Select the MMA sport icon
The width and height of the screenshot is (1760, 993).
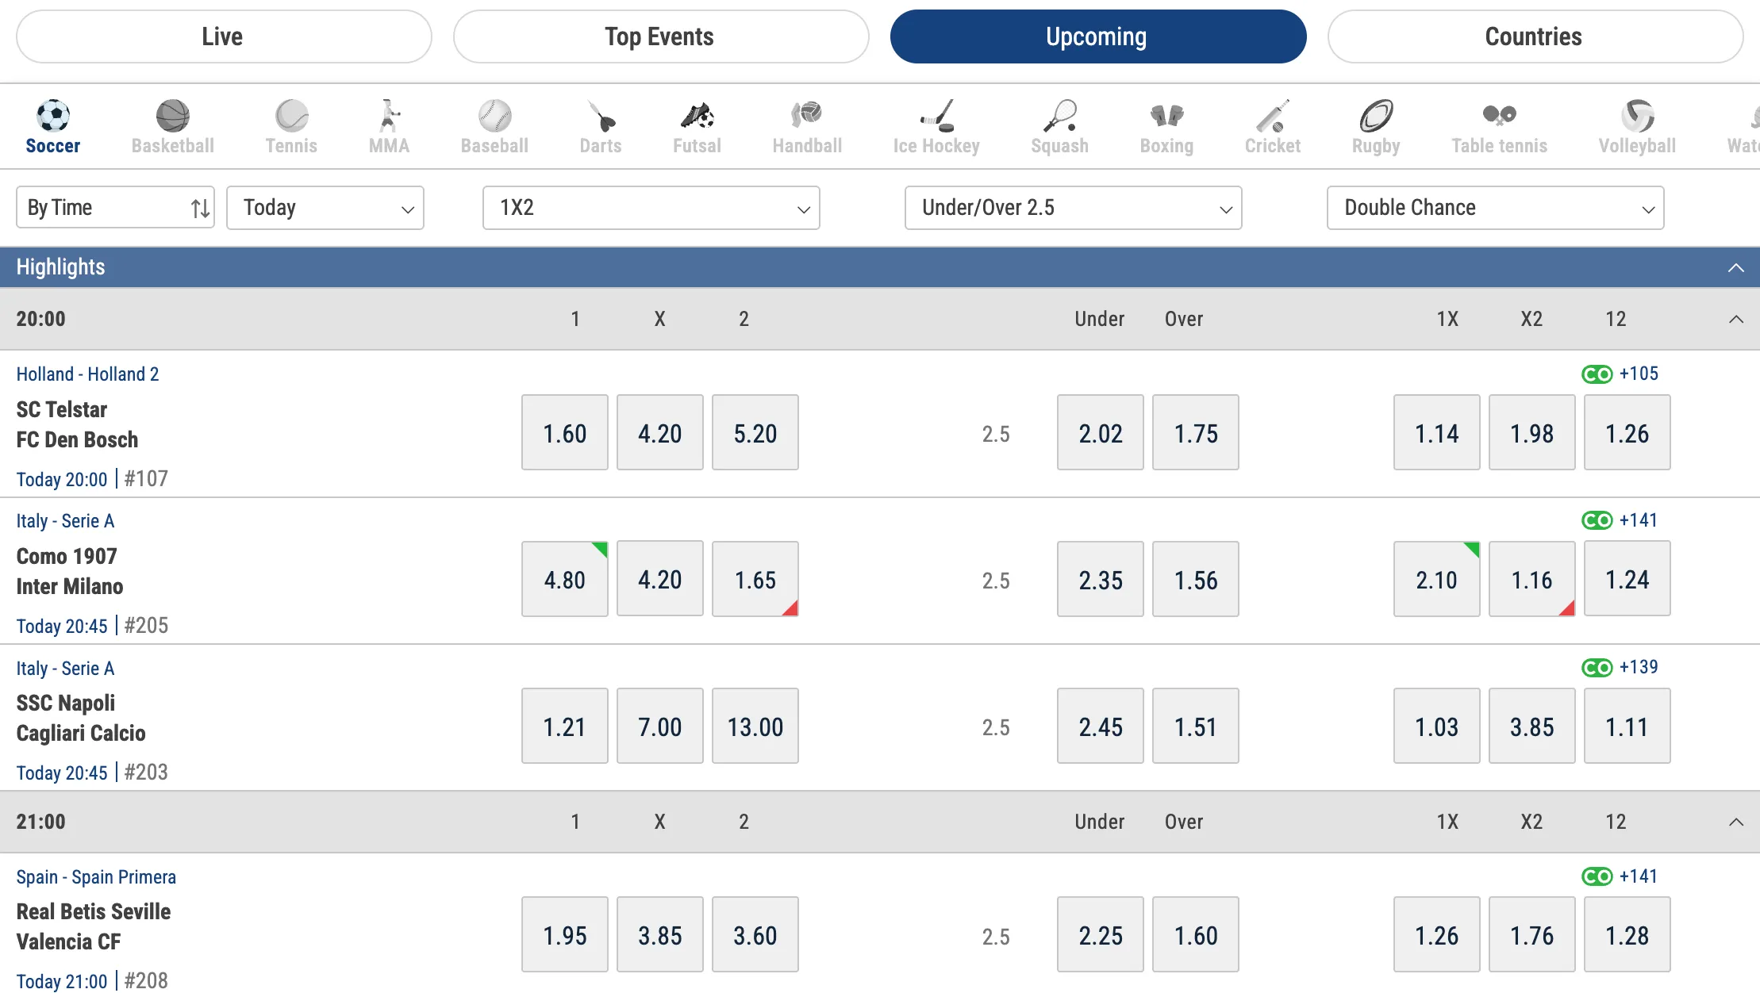pyautogui.click(x=389, y=125)
